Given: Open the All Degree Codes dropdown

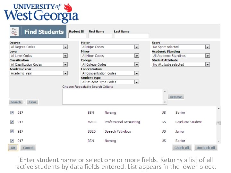Looking at the screenshot, I should click(65, 47).
